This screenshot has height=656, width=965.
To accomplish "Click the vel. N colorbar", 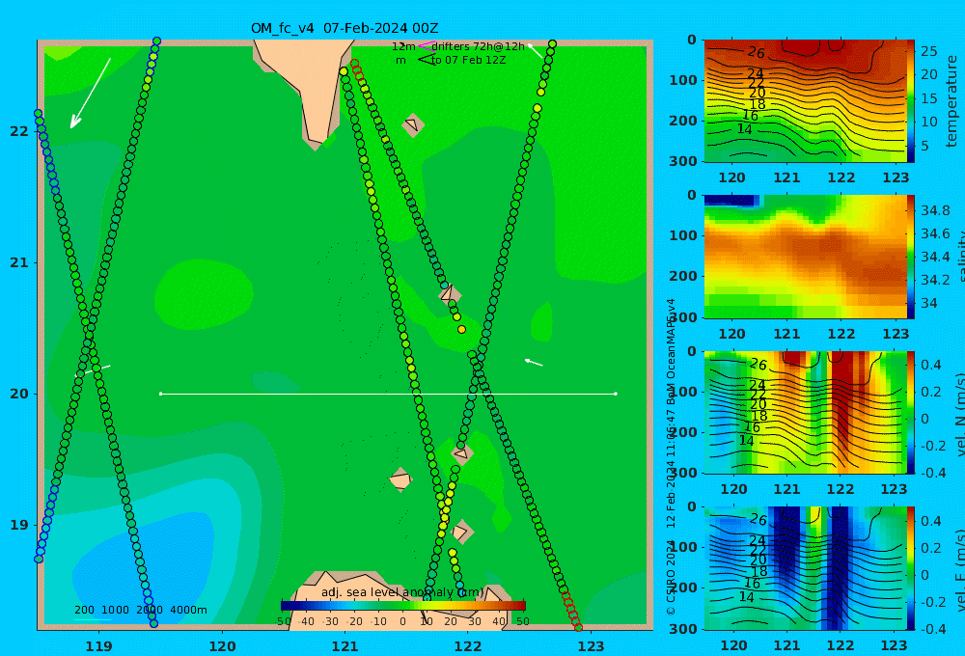I will pos(911,412).
